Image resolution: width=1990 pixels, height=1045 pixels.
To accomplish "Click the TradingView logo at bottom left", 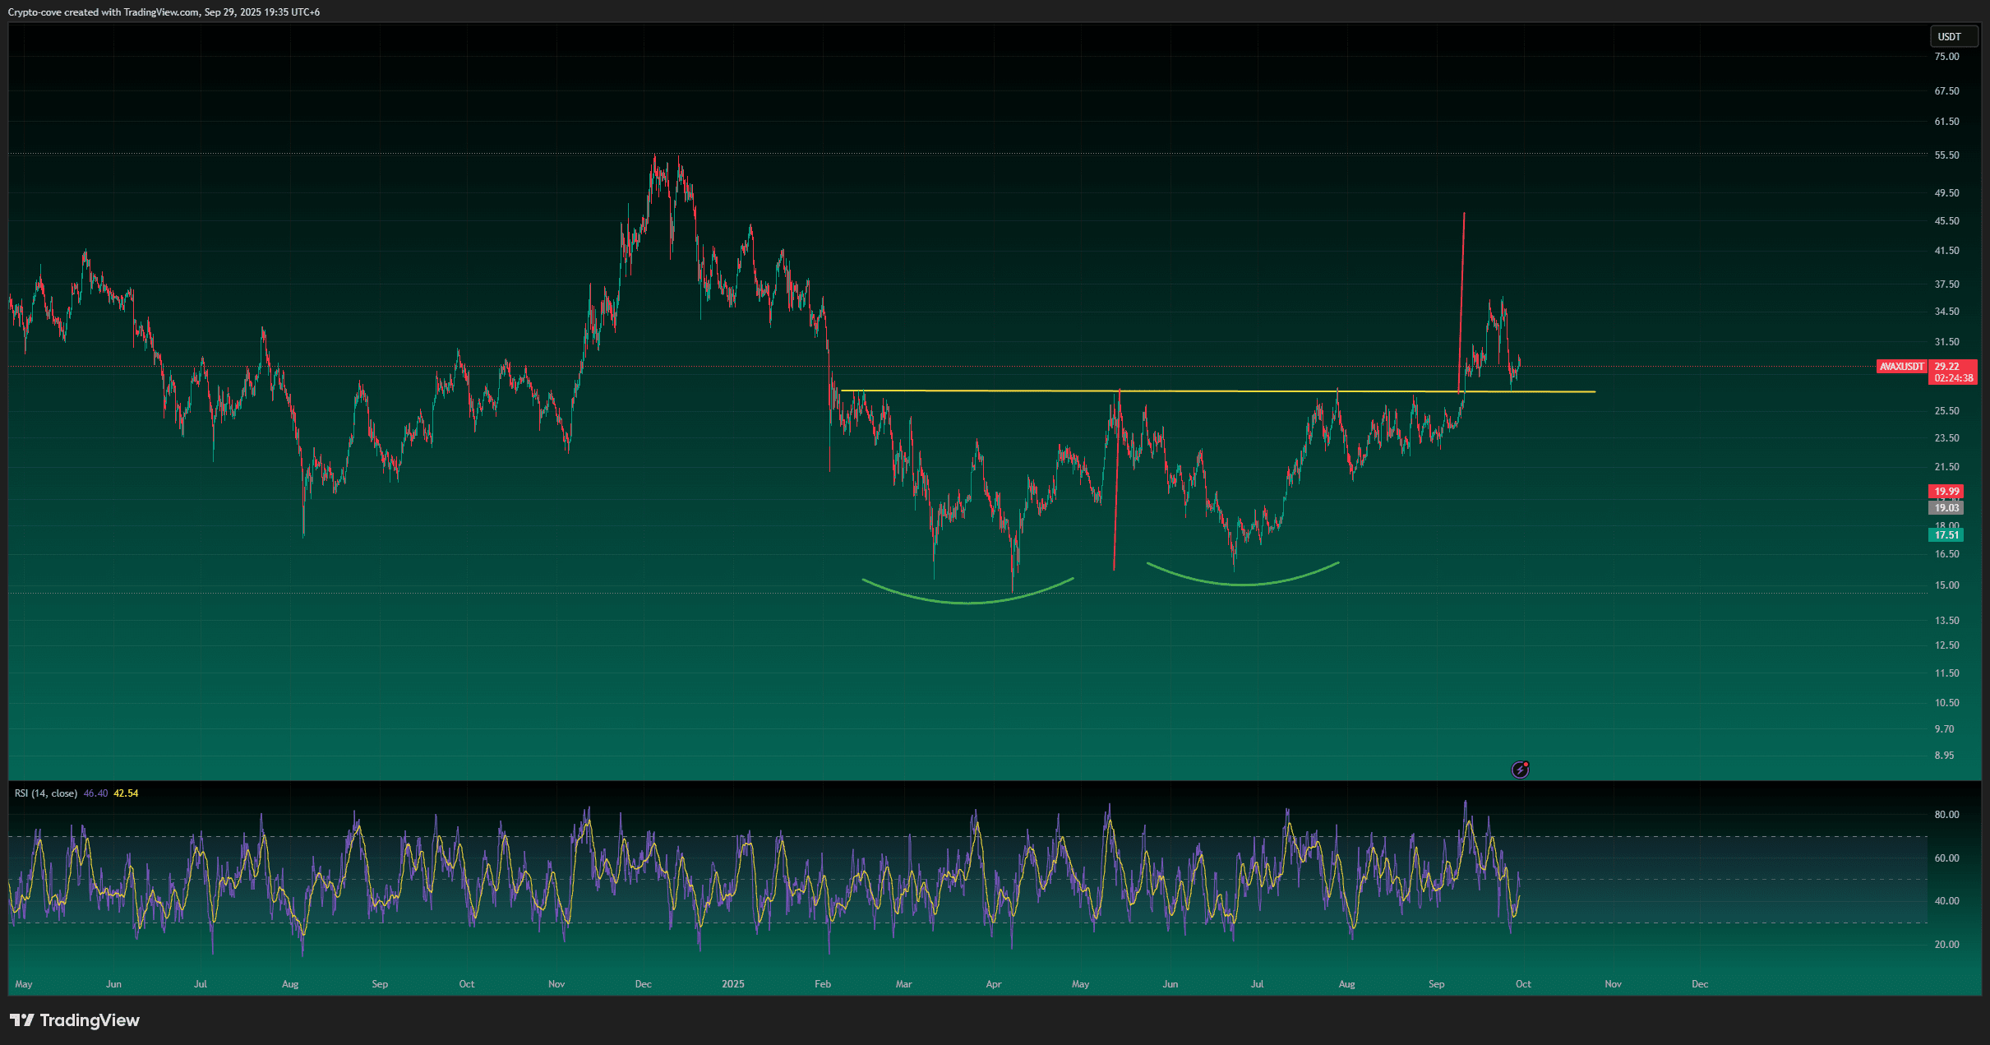I will coord(75,1020).
